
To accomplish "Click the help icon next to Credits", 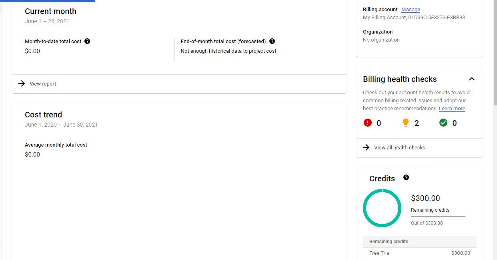I will (x=406, y=177).
